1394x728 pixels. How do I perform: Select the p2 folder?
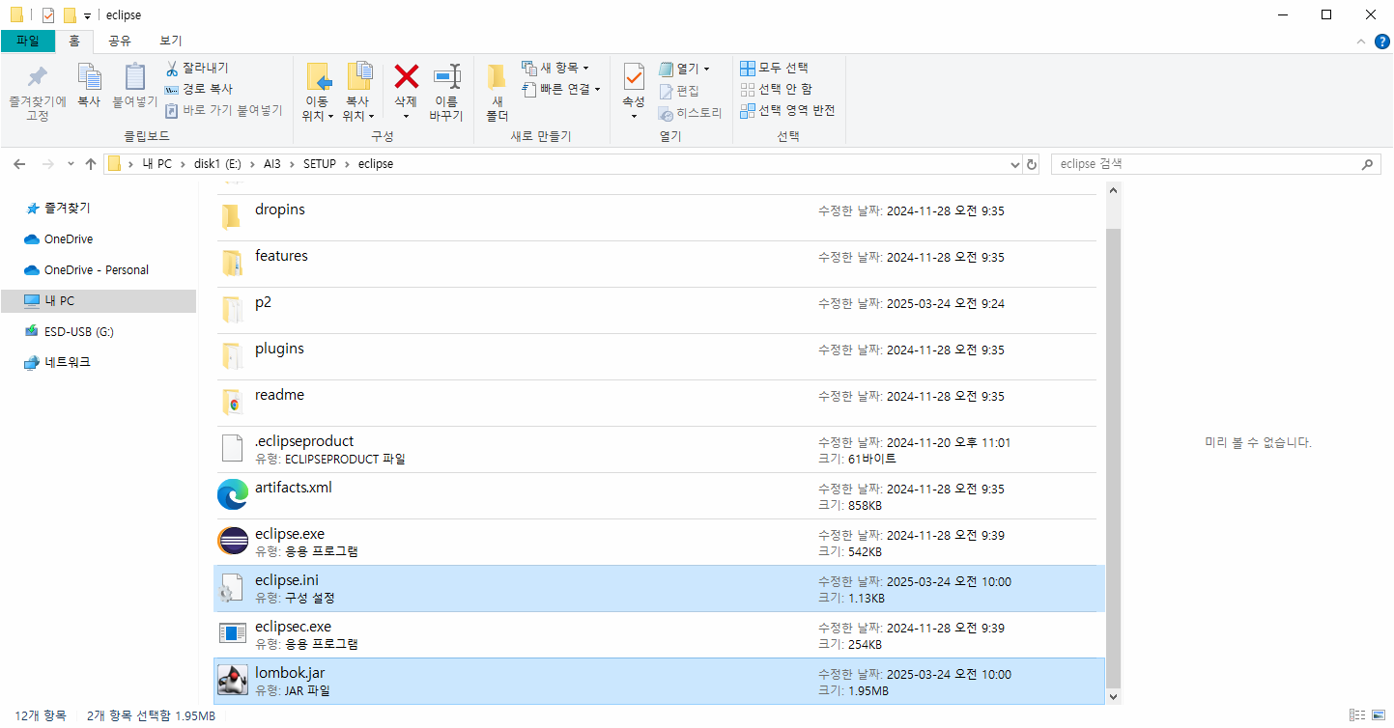(659, 310)
